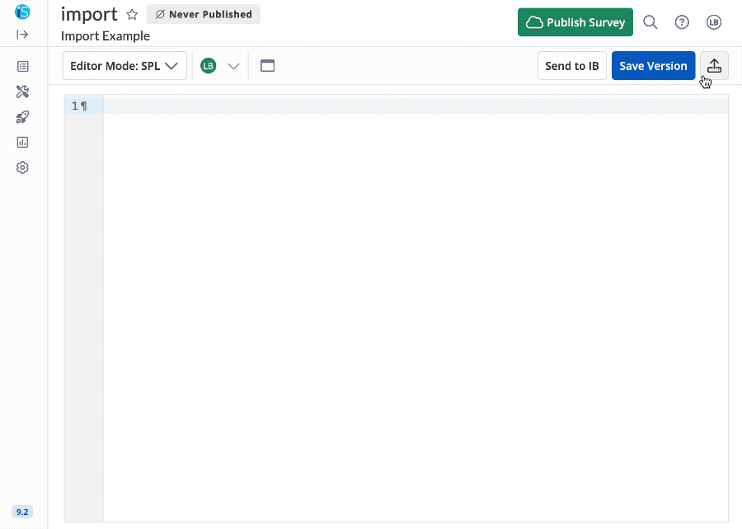Click the upload/export icon next to Save Version

[x=714, y=65]
